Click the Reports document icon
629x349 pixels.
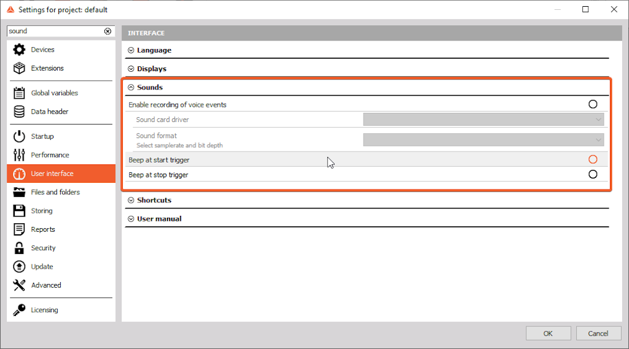click(x=19, y=229)
